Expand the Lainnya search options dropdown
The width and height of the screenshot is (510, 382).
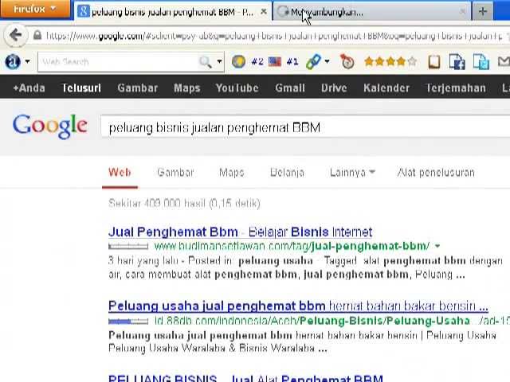click(351, 172)
